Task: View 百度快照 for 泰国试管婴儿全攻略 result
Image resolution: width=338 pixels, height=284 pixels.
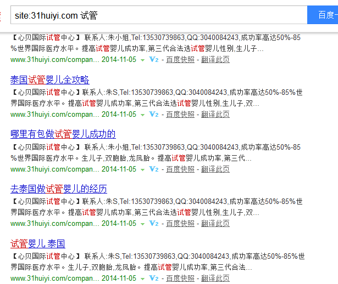Action: pyautogui.click(x=180, y=114)
